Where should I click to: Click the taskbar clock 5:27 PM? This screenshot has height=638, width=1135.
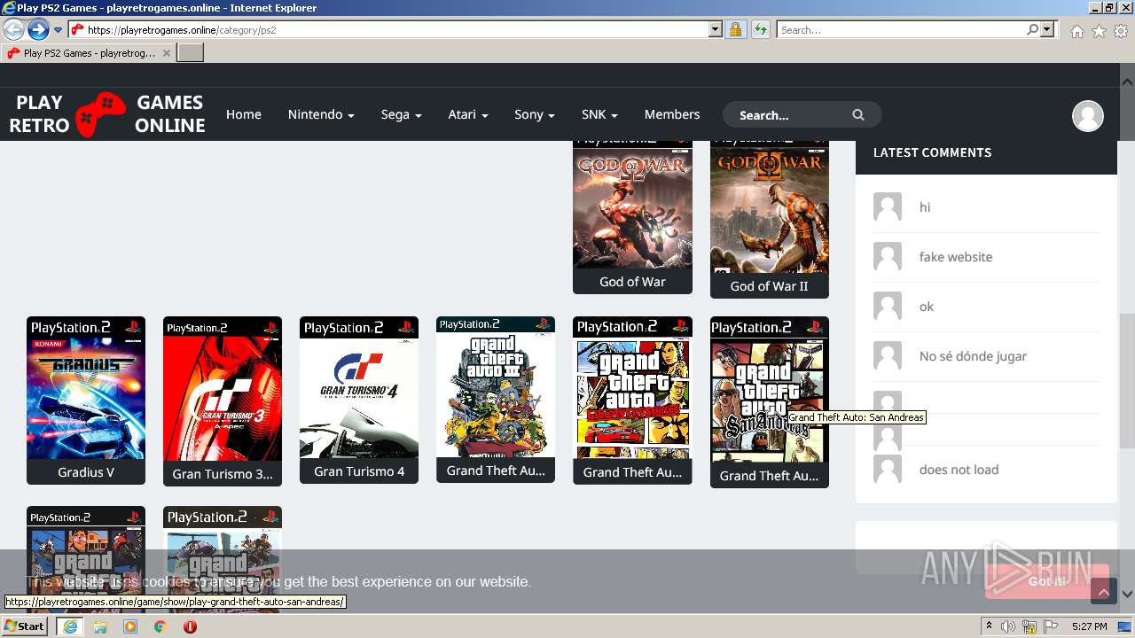[x=1089, y=626]
